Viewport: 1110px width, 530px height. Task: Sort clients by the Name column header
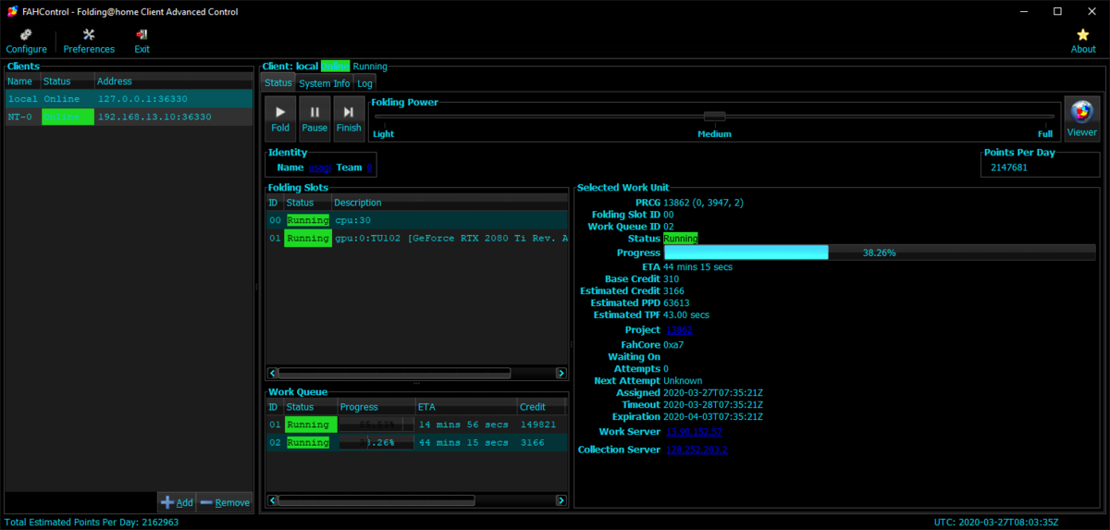pyautogui.click(x=22, y=81)
